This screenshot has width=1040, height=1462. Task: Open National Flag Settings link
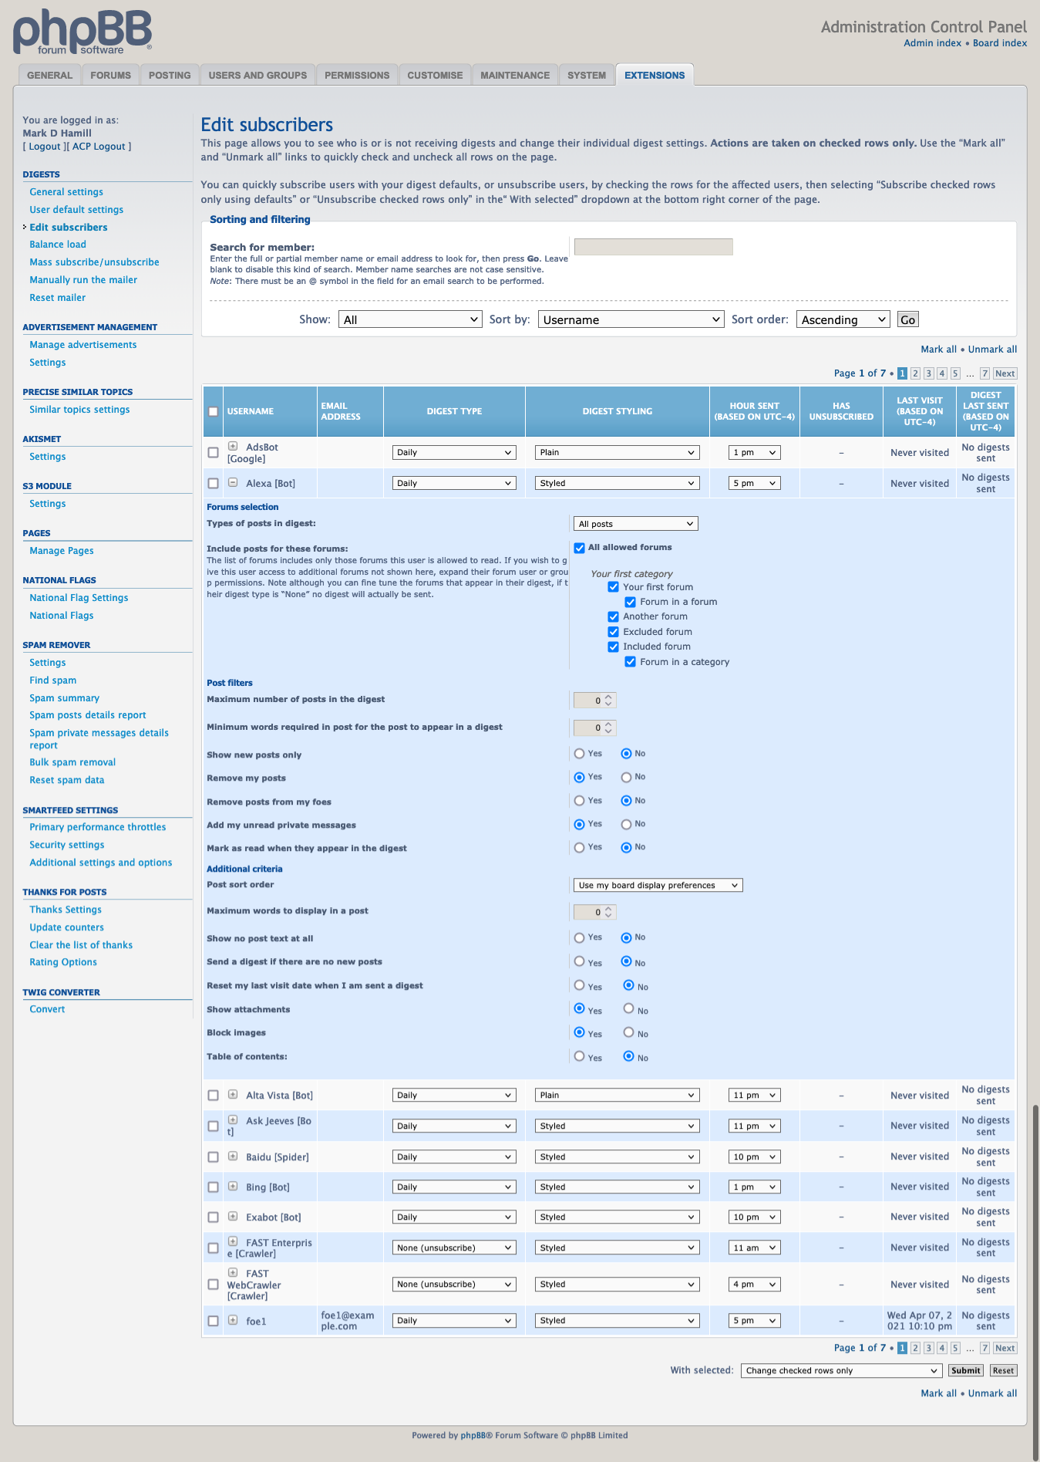click(x=79, y=598)
